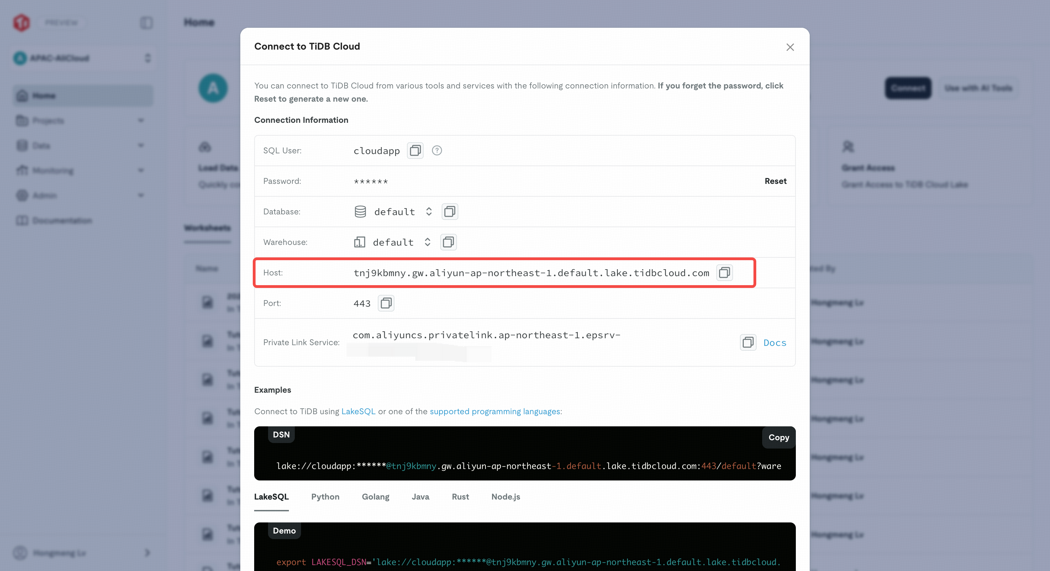The width and height of the screenshot is (1050, 571).
Task: Select the LakeSQL tab
Action: [x=272, y=497]
